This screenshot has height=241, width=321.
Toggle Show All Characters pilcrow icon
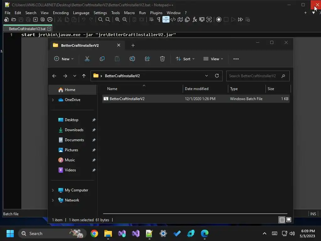point(158,19)
